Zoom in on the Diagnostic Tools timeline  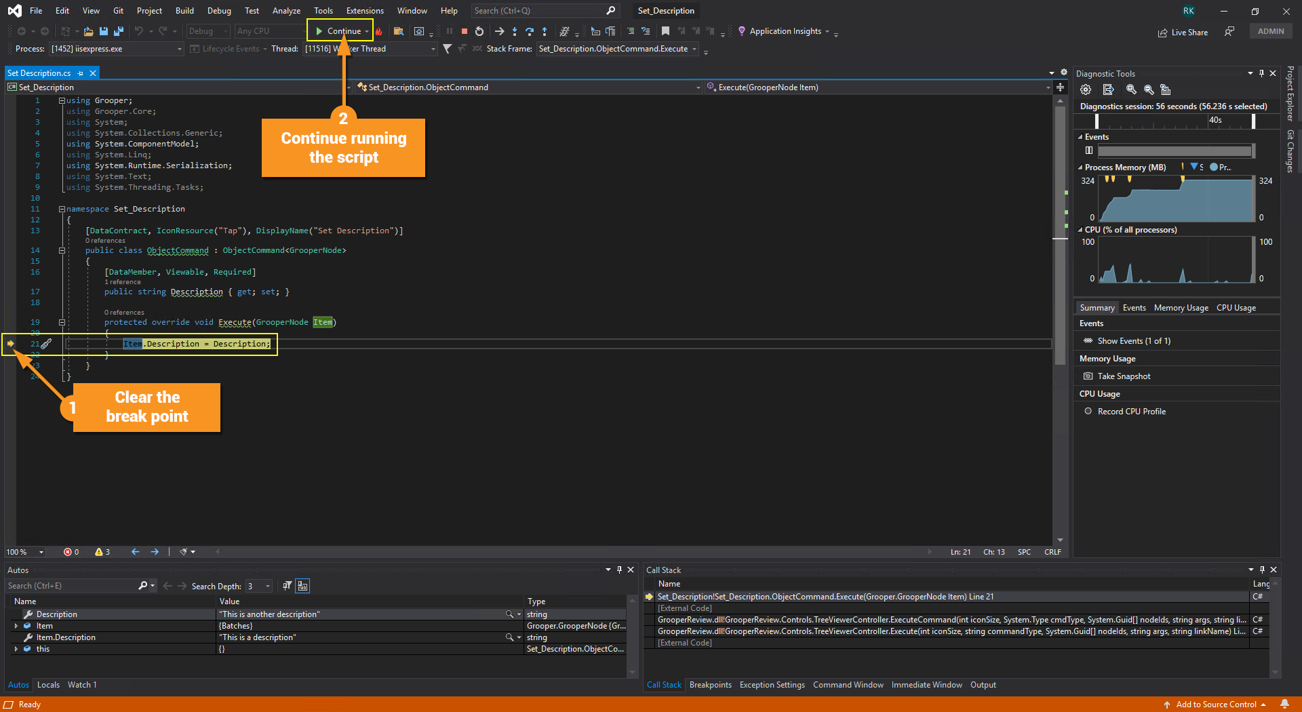coord(1130,90)
